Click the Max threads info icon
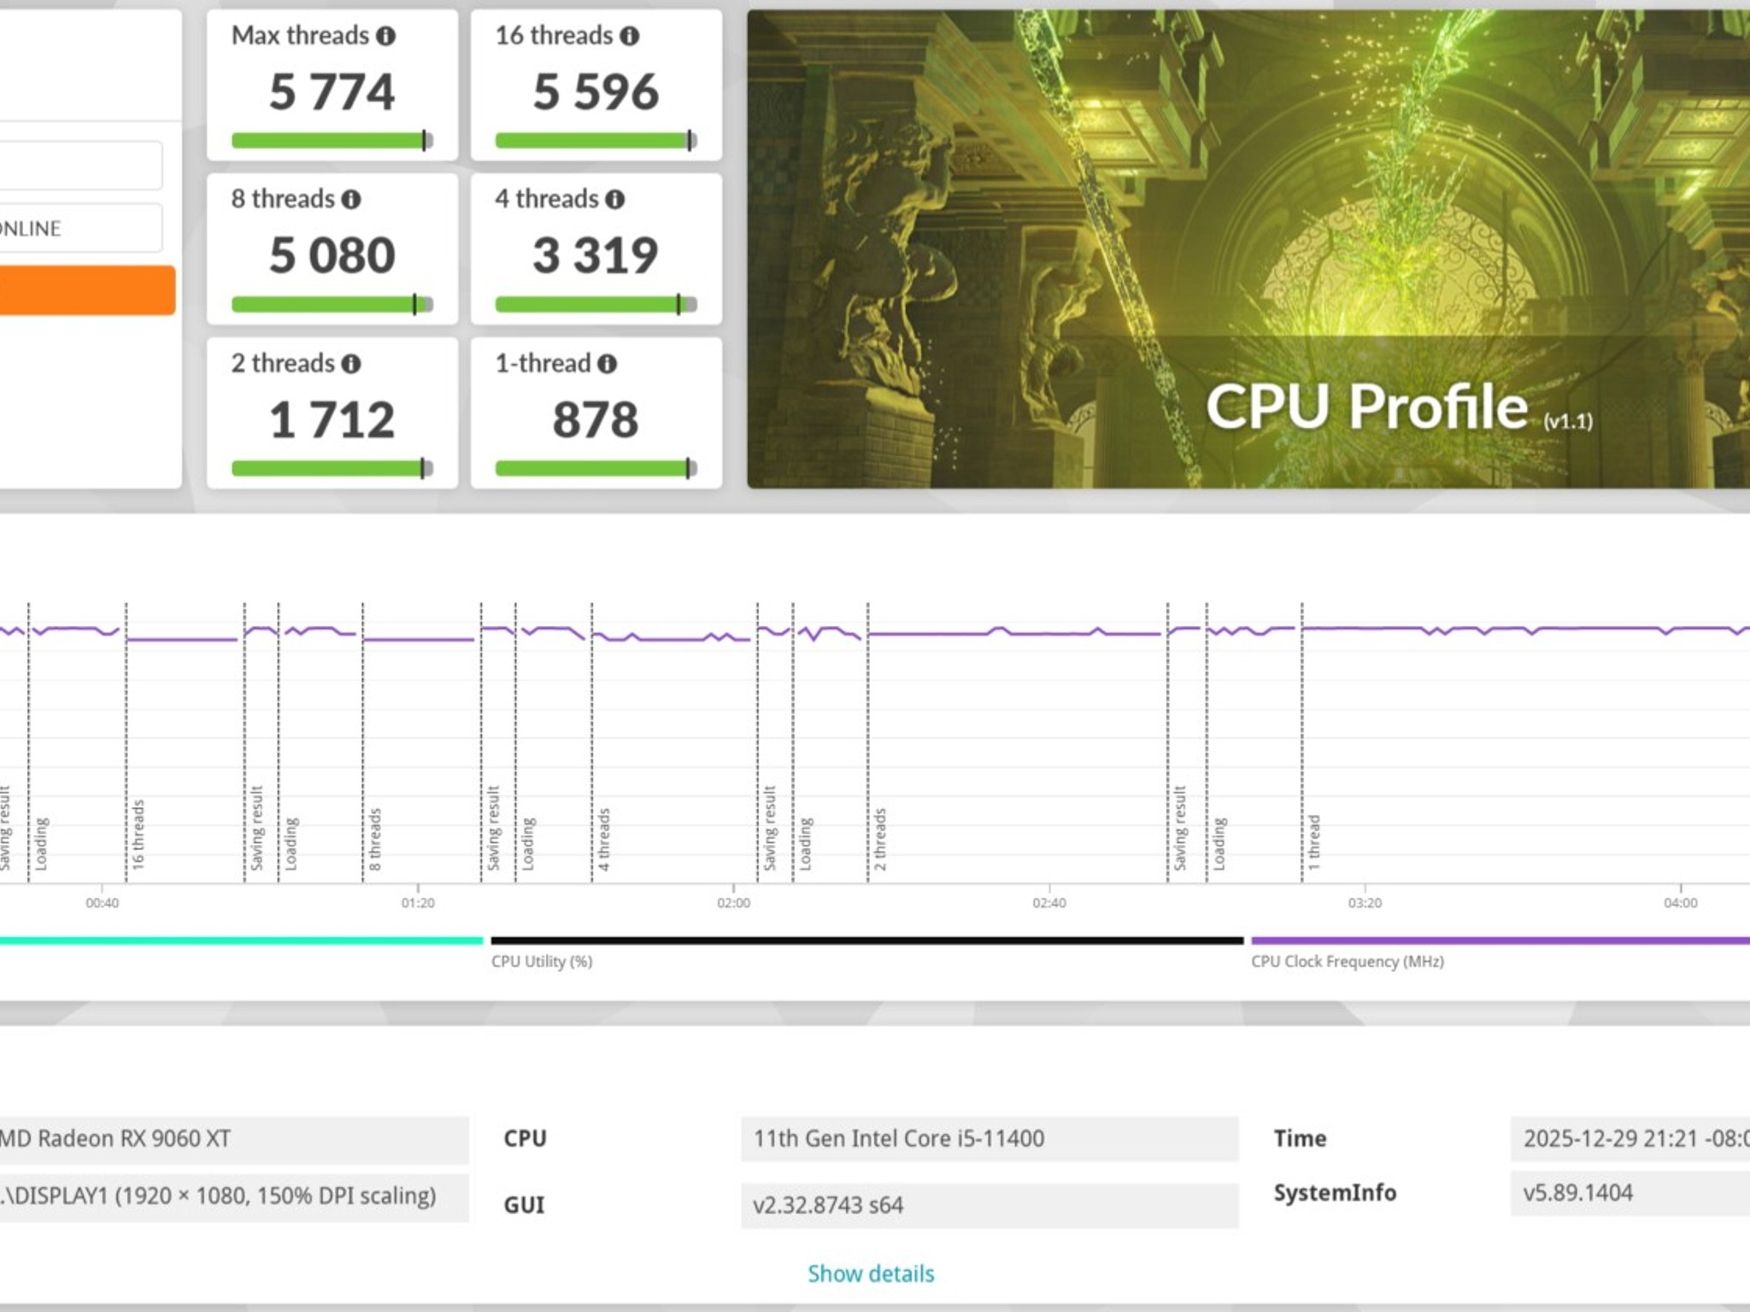1750x1312 pixels. (386, 36)
